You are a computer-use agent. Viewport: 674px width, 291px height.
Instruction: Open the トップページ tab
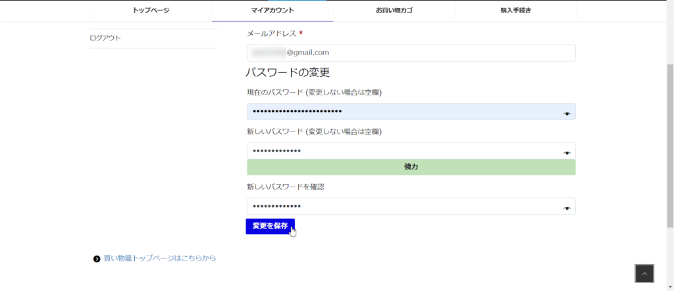coord(151,11)
